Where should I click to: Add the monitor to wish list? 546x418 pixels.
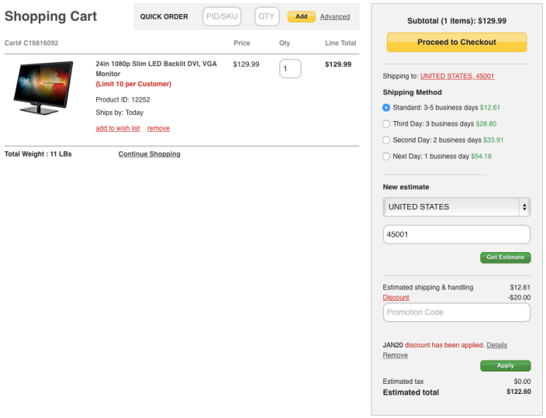pyautogui.click(x=118, y=129)
